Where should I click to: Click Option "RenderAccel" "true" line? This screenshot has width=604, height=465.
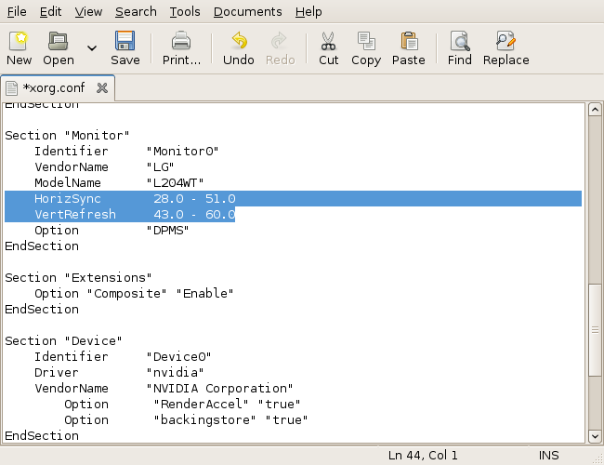point(182,404)
